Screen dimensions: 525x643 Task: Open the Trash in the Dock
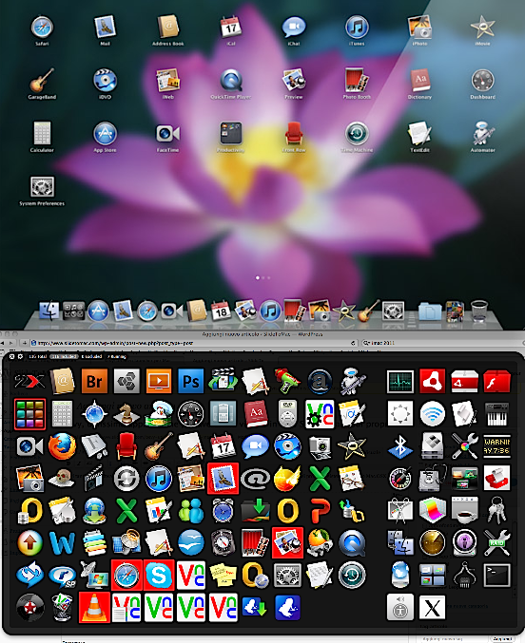pyautogui.click(x=479, y=311)
